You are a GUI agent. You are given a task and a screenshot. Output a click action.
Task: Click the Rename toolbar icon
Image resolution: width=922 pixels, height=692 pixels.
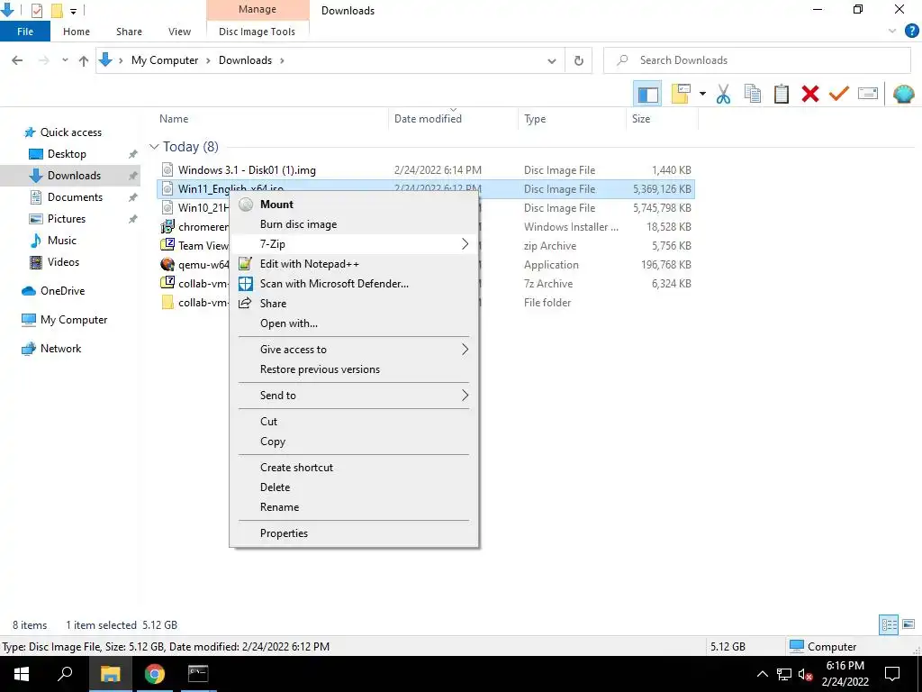(x=868, y=94)
